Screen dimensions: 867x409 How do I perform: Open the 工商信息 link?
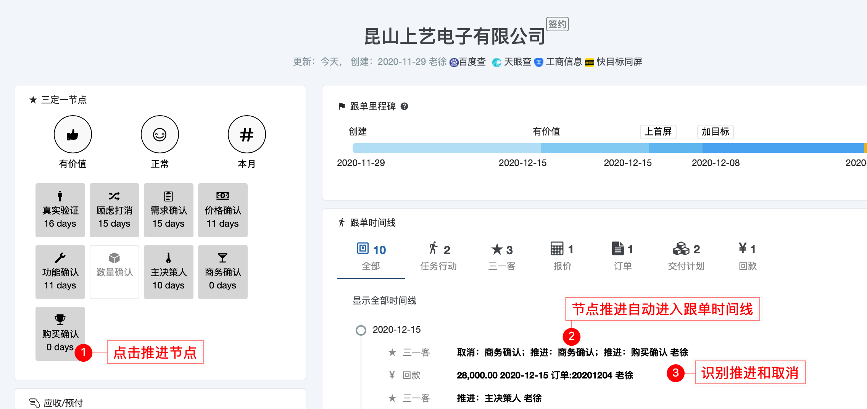pyautogui.click(x=564, y=62)
